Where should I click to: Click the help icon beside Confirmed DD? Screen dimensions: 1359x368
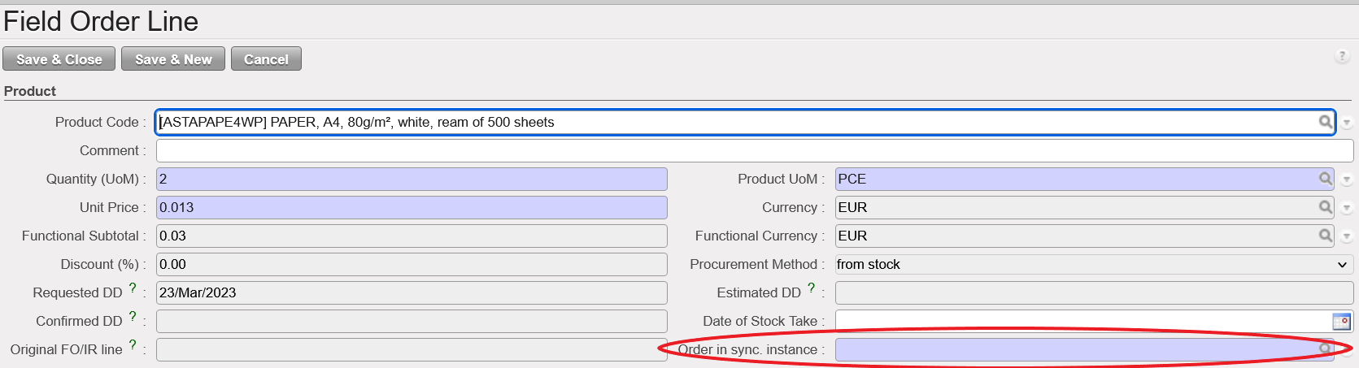pos(133,317)
